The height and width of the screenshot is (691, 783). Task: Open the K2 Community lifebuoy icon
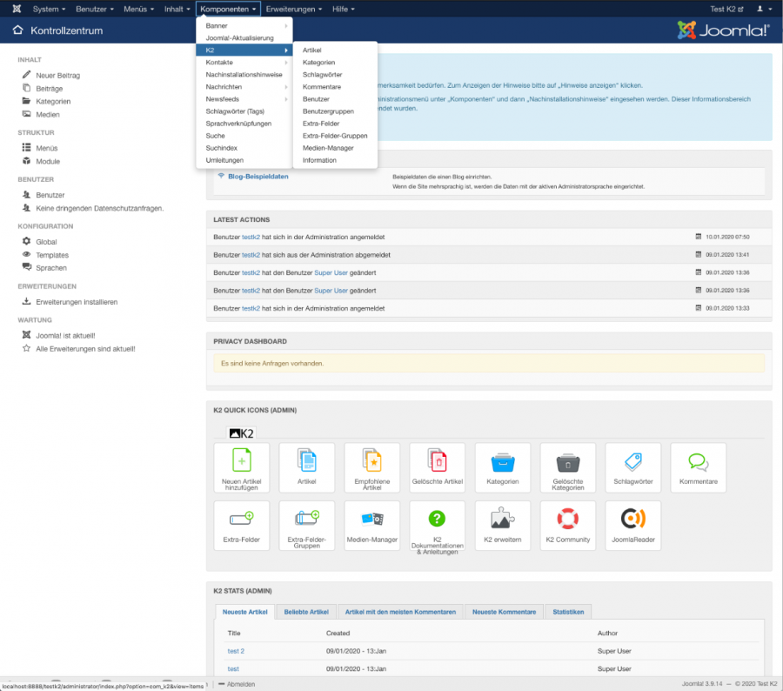point(568,526)
